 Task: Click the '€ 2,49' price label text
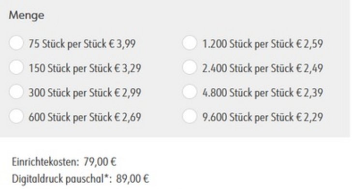310,68
